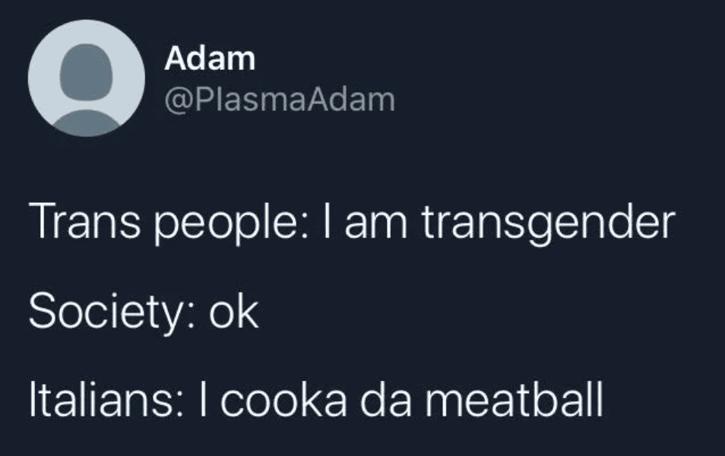Click the word "cooka" in the tweet
Viewport: 725px width, 456px height.
pyautogui.click(x=284, y=401)
